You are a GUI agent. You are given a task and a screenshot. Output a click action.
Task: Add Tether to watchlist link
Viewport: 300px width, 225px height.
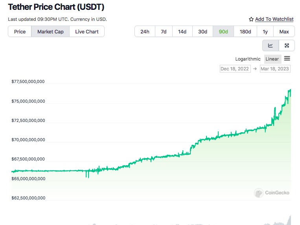coord(274,19)
